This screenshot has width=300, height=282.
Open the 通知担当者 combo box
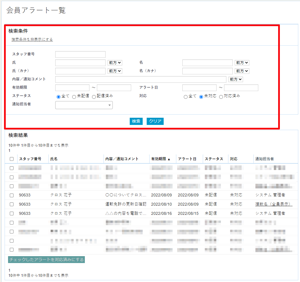point(84,105)
